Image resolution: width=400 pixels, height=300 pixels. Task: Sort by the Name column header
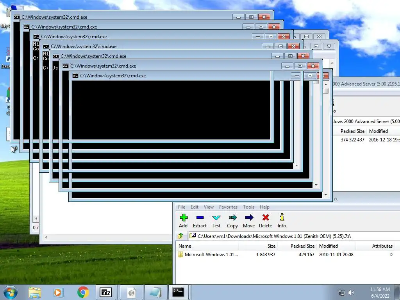tap(207, 246)
